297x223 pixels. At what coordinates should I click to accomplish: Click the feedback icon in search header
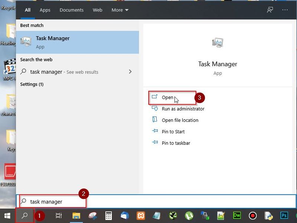click(x=270, y=10)
